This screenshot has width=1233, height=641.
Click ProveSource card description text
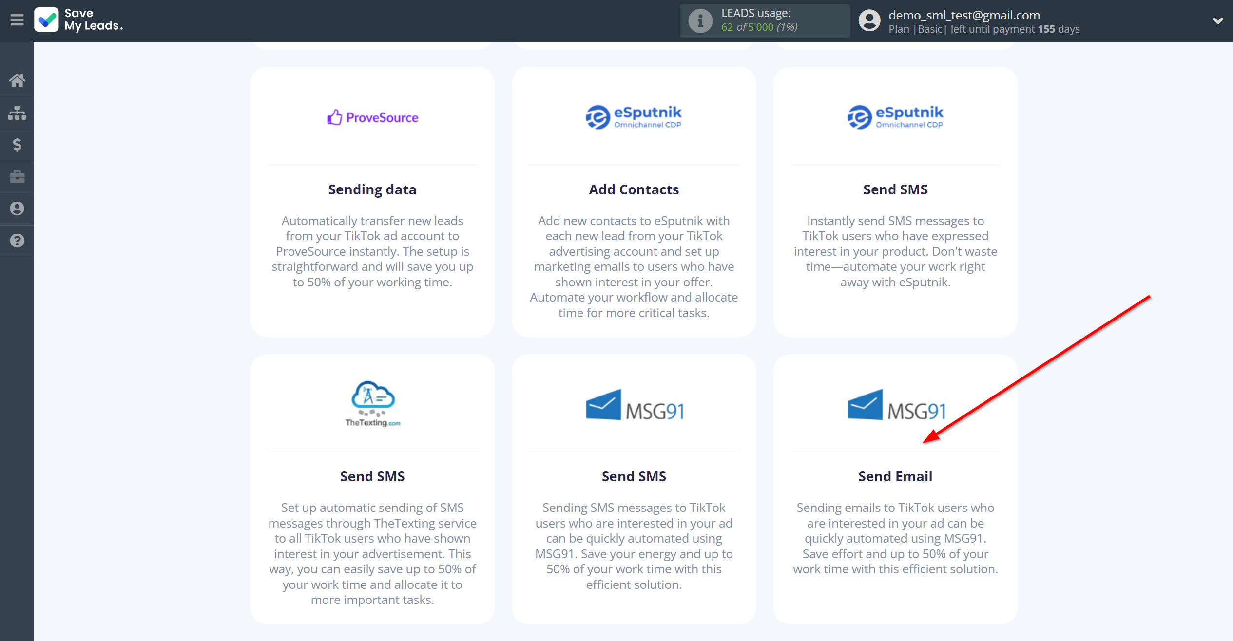tap(372, 251)
